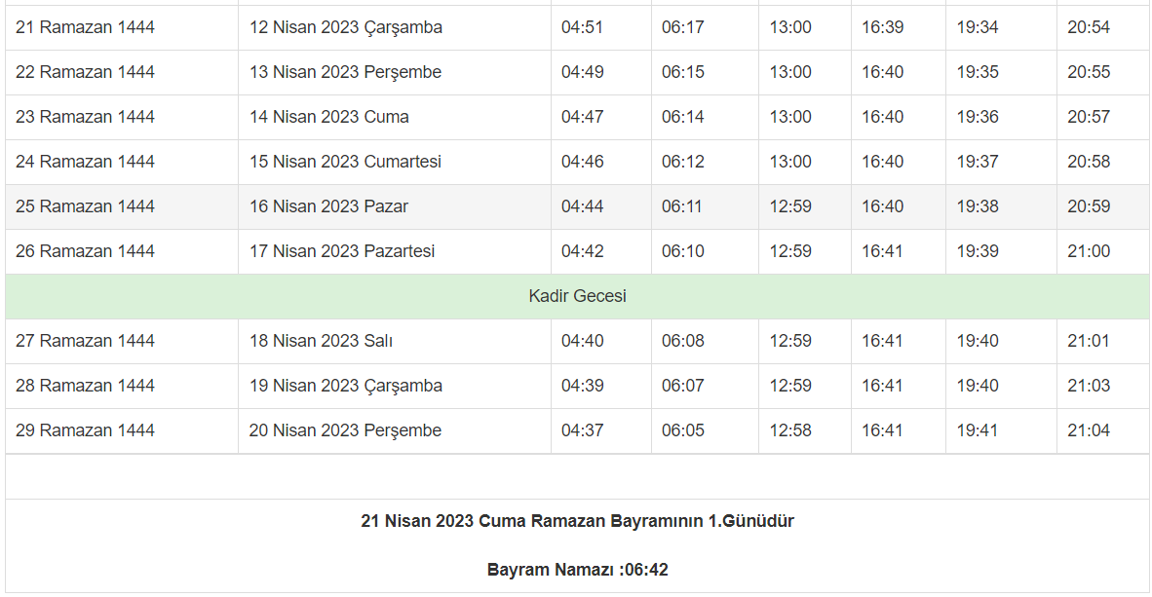Click the Bayram Namazı :06:42 text
This screenshot has height=597, width=1152.
click(577, 570)
